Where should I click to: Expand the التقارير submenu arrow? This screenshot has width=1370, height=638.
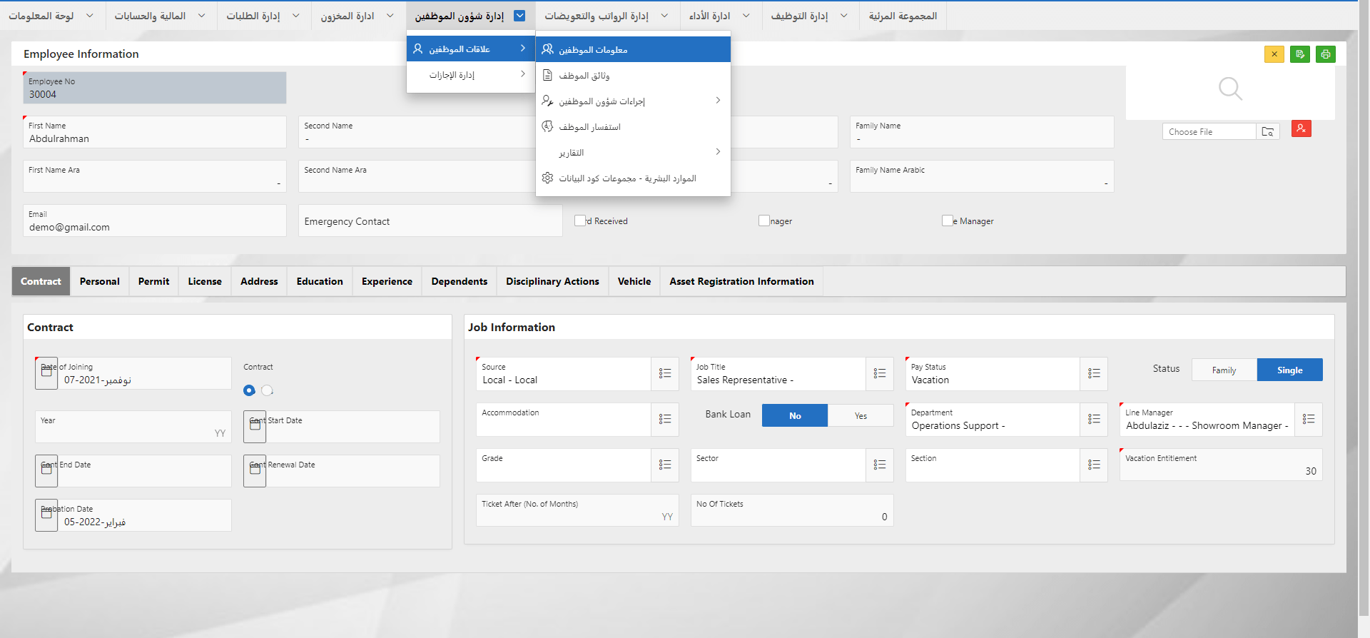coord(717,152)
